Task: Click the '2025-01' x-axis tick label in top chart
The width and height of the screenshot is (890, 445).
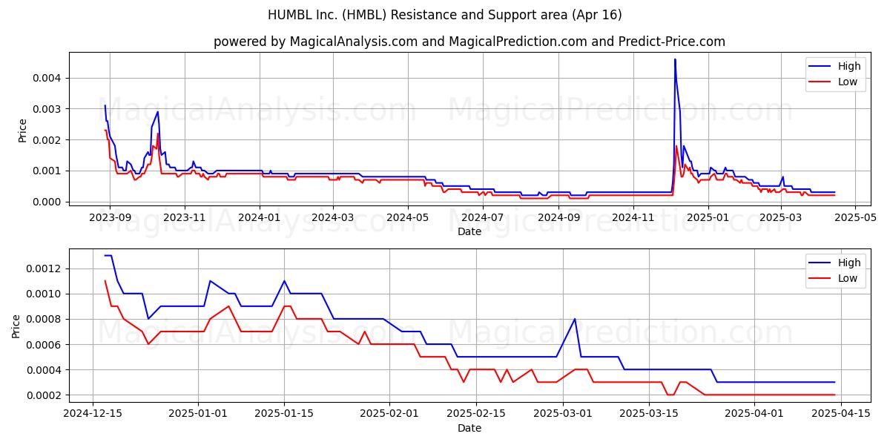Action: coord(708,217)
